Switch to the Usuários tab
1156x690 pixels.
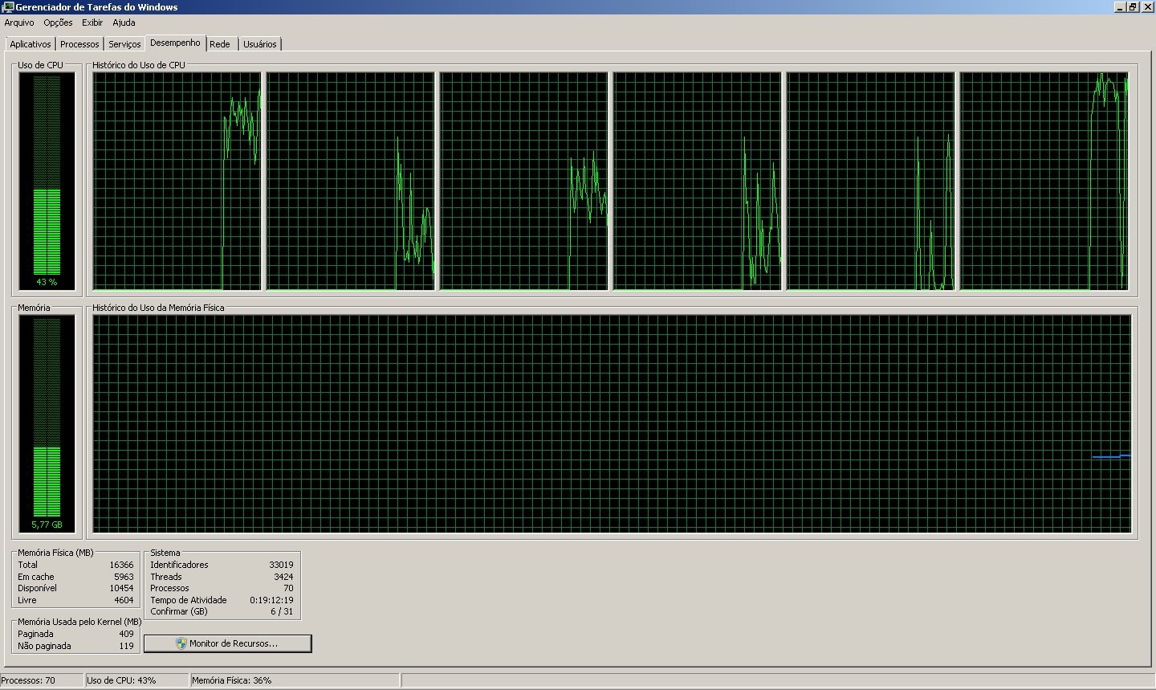point(260,44)
